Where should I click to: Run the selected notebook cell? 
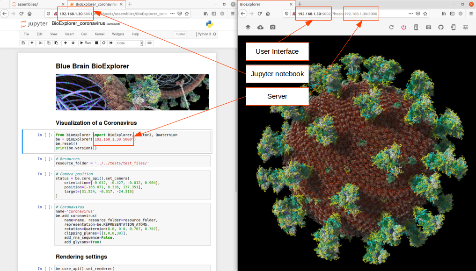pyautogui.click(x=85, y=43)
